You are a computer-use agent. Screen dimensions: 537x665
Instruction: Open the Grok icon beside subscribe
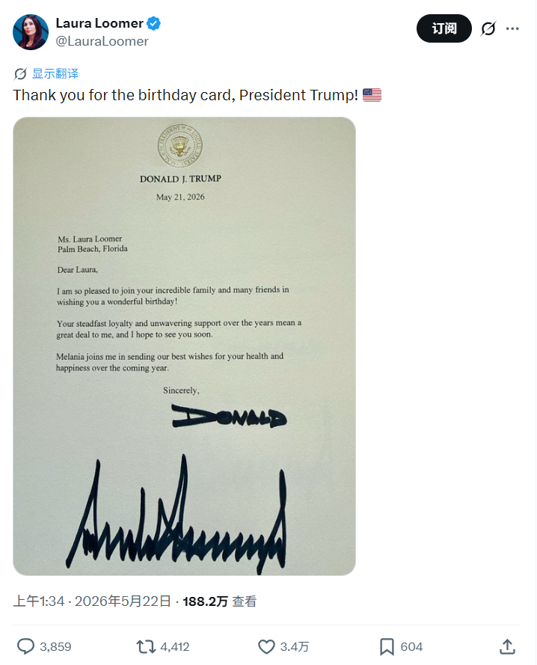tap(488, 28)
